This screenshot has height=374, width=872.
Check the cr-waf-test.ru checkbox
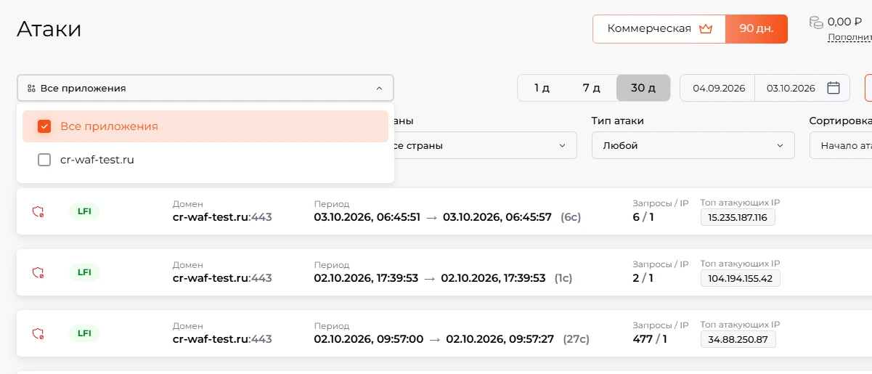tap(44, 160)
